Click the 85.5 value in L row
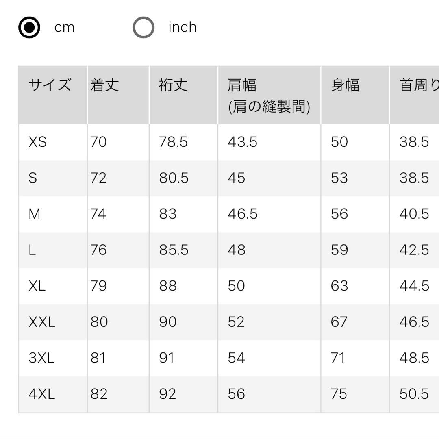Screen dimensions: 439x439 174,250
